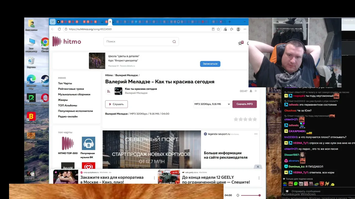Click the track album cover thumbnail

click(118, 91)
